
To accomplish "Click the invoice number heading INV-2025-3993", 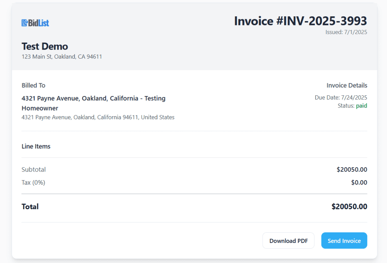I will 300,21.
